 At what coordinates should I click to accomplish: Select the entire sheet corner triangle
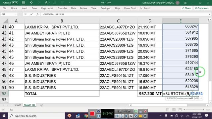(5, 21)
